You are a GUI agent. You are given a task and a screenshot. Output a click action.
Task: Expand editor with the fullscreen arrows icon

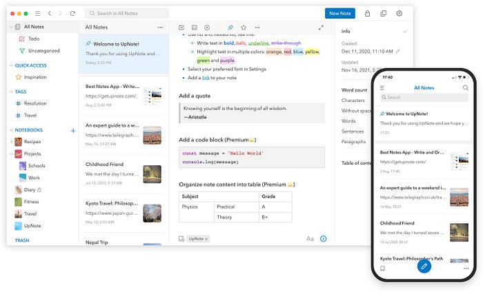pyautogui.click(x=321, y=28)
